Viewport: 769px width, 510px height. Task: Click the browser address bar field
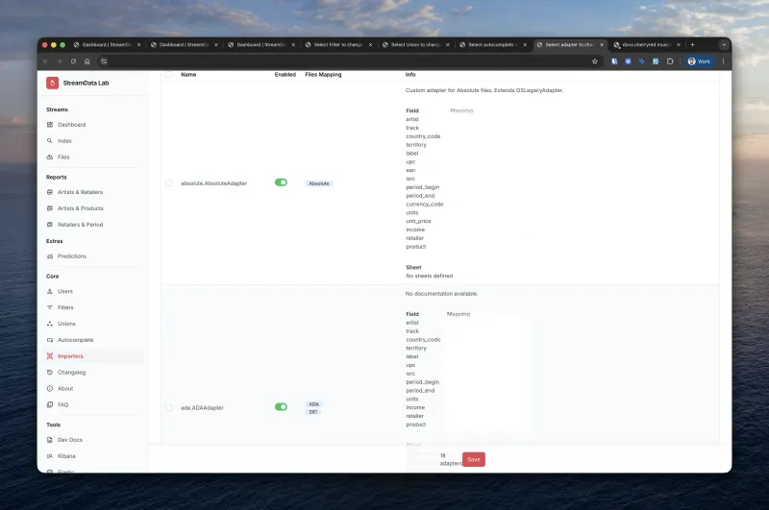(348, 61)
